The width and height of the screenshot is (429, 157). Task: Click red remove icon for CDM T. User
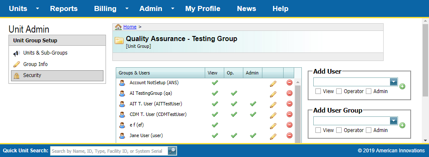click(x=290, y=114)
